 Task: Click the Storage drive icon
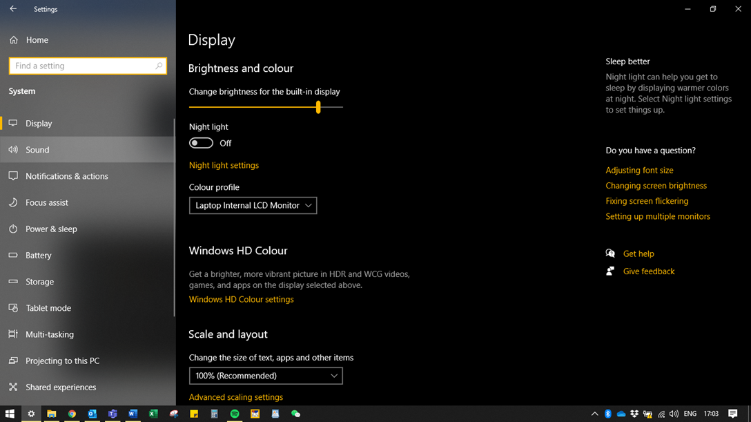(13, 282)
